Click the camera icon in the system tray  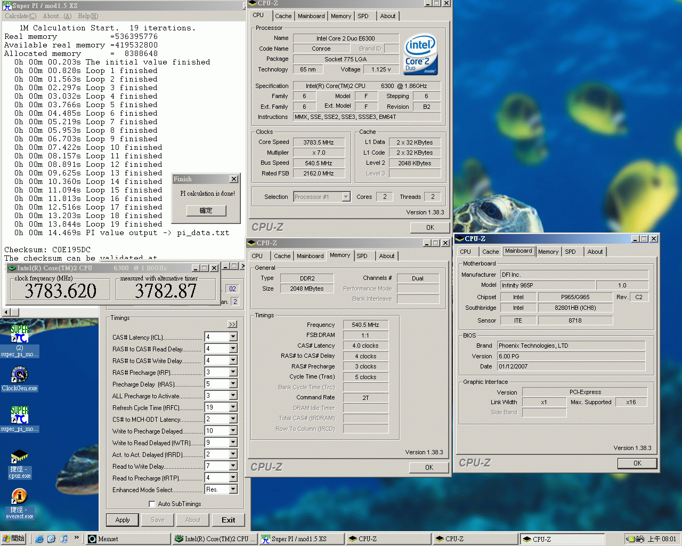pos(640,539)
